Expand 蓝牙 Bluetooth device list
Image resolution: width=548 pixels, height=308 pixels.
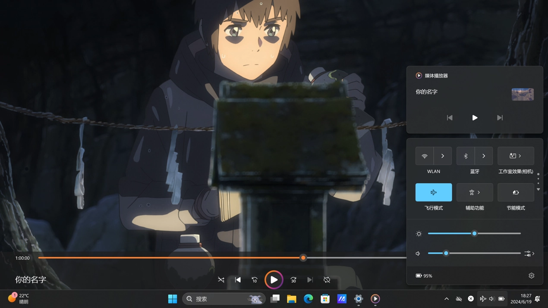pyautogui.click(x=484, y=156)
